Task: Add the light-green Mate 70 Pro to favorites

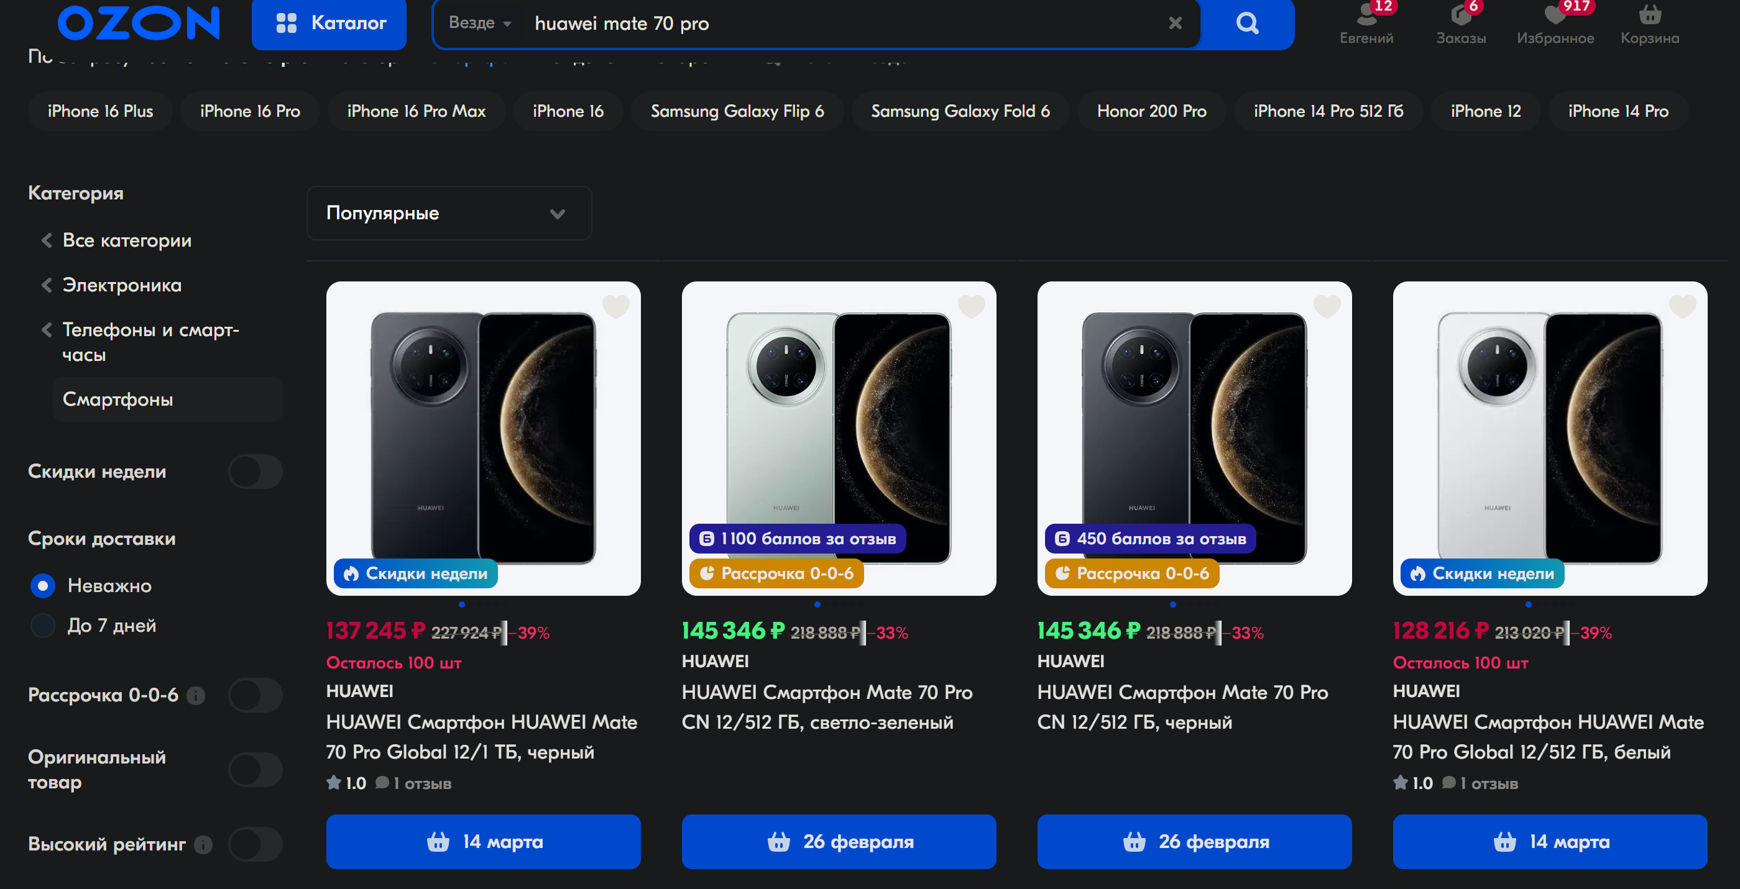Action: pyautogui.click(x=971, y=306)
